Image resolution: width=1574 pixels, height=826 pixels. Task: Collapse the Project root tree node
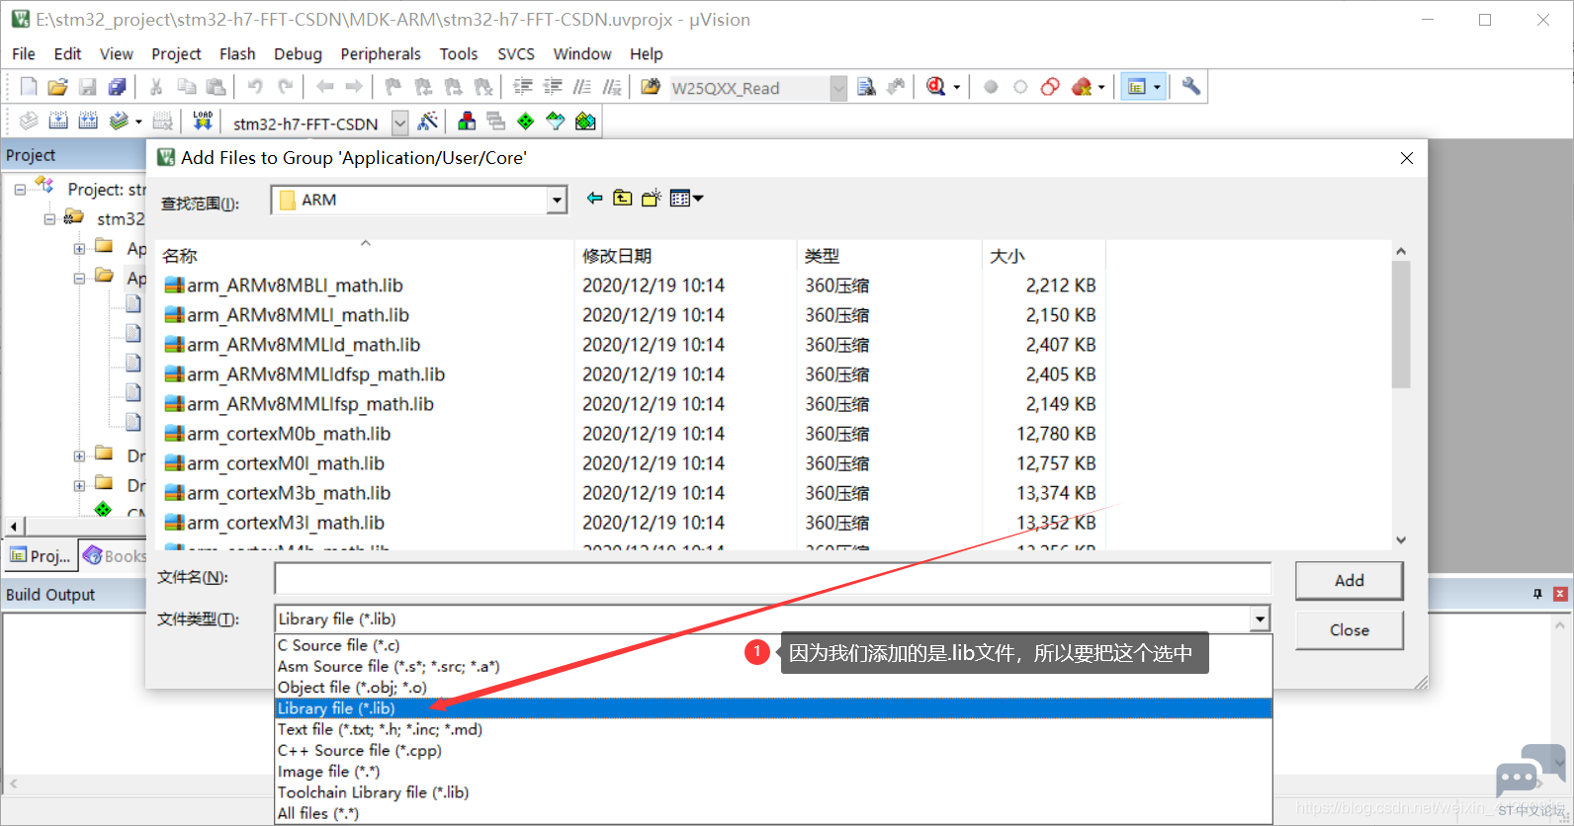[20, 189]
